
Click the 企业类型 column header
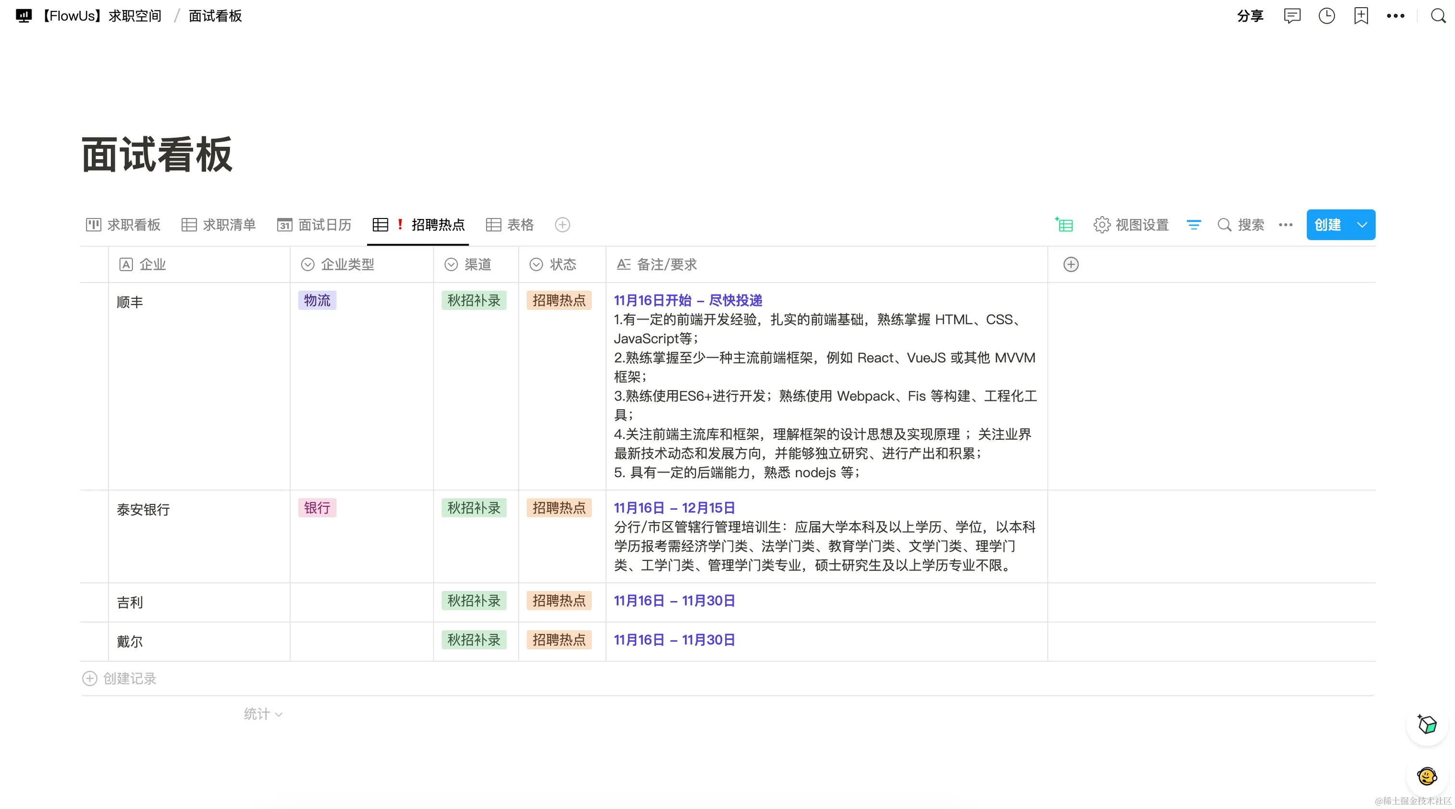click(361, 264)
